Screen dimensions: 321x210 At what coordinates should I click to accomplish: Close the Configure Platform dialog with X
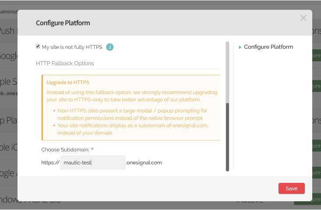(303, 18)
